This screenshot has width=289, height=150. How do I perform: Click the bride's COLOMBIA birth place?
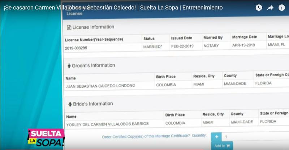175,123
